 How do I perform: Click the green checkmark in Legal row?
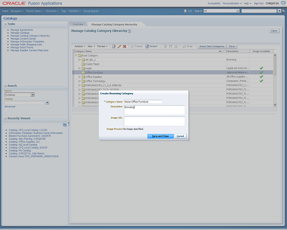tap(261, 68)
